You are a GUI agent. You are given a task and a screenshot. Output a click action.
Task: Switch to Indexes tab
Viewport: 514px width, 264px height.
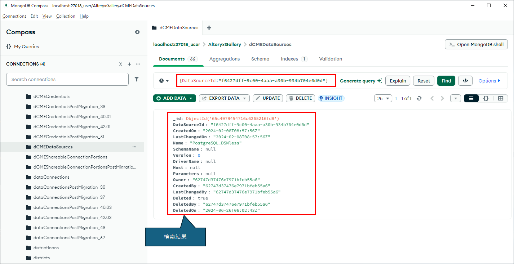[x=294, y=59]
